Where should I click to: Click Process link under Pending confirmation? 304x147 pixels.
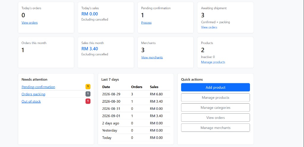pos(146,23)
